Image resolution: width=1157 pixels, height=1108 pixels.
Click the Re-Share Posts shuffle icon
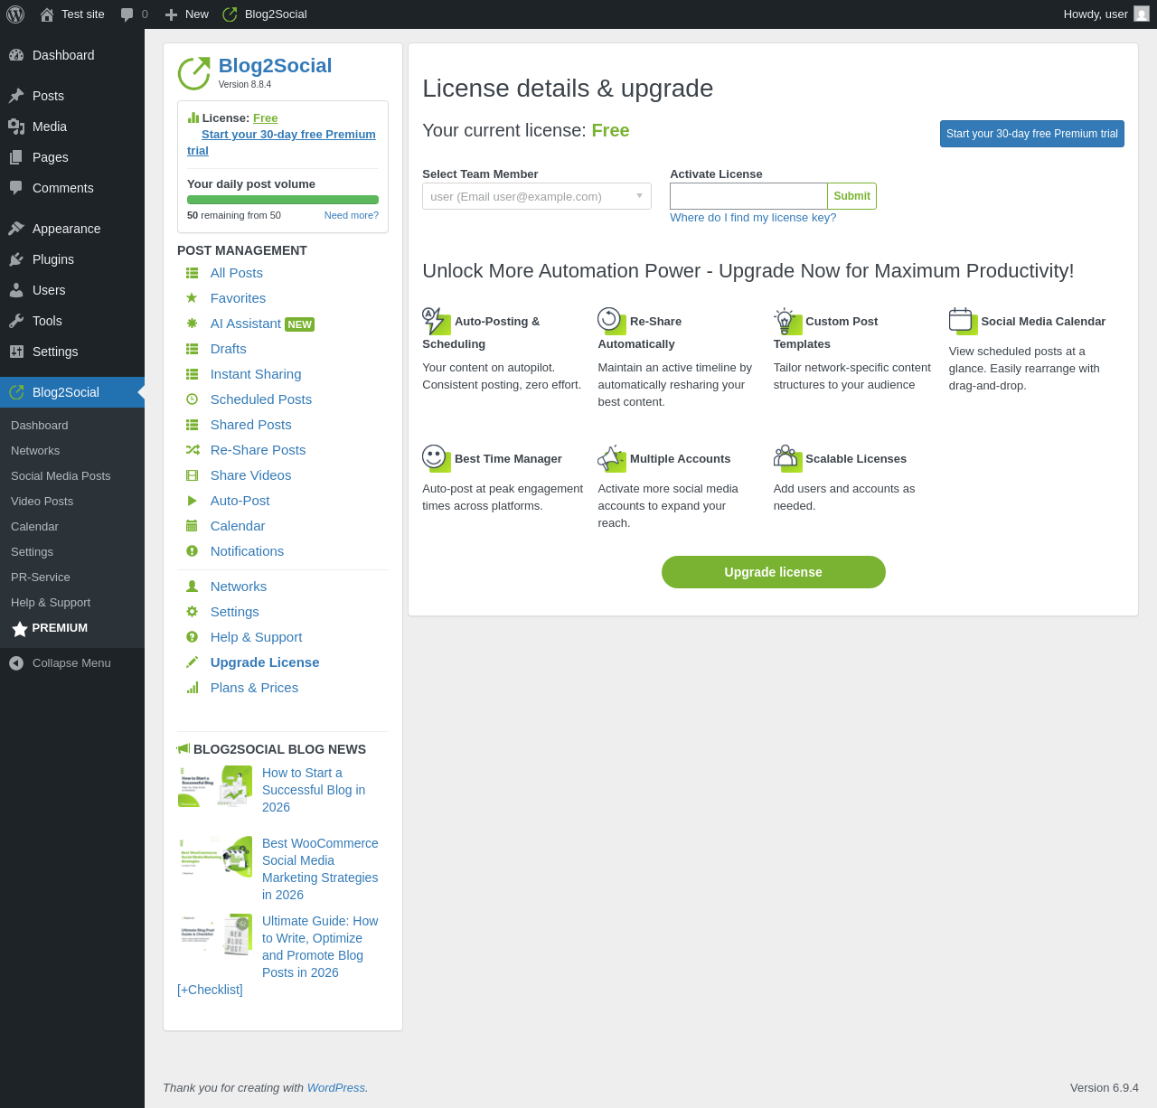coord(192,450)
